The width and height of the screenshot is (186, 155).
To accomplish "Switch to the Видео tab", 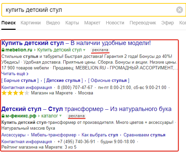I will click(53, 23).
